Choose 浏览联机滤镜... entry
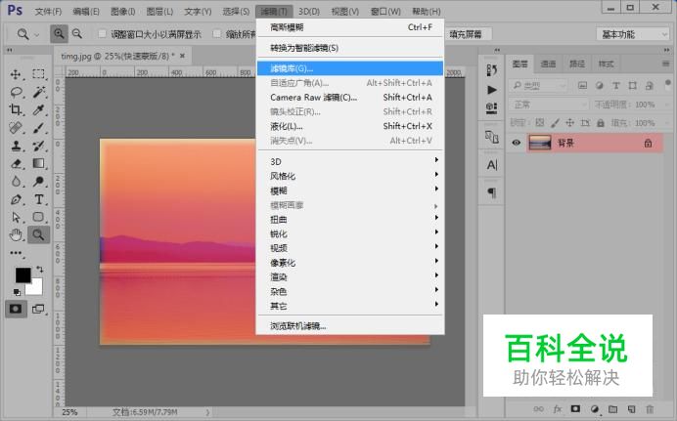The image size is (677, 421). click(x=350, y=326)
